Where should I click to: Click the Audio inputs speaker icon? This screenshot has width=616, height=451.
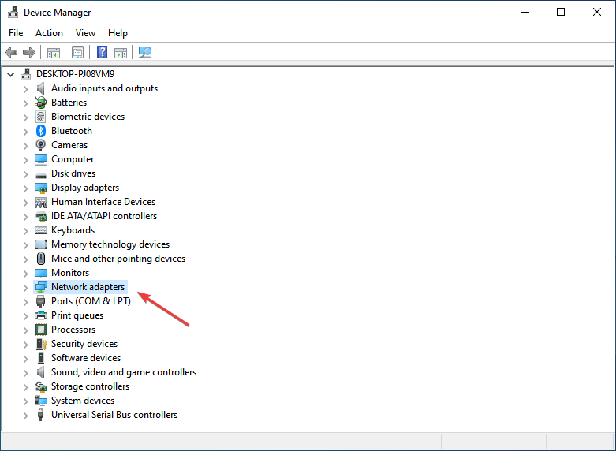[40, 88]
